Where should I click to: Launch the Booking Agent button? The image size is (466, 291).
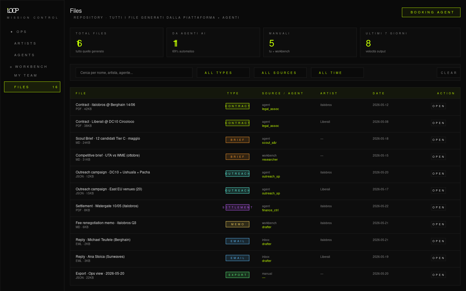pos(431,12)
